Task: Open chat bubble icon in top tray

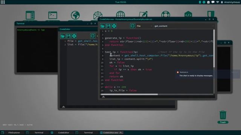Action: click(x=213, y=2)
